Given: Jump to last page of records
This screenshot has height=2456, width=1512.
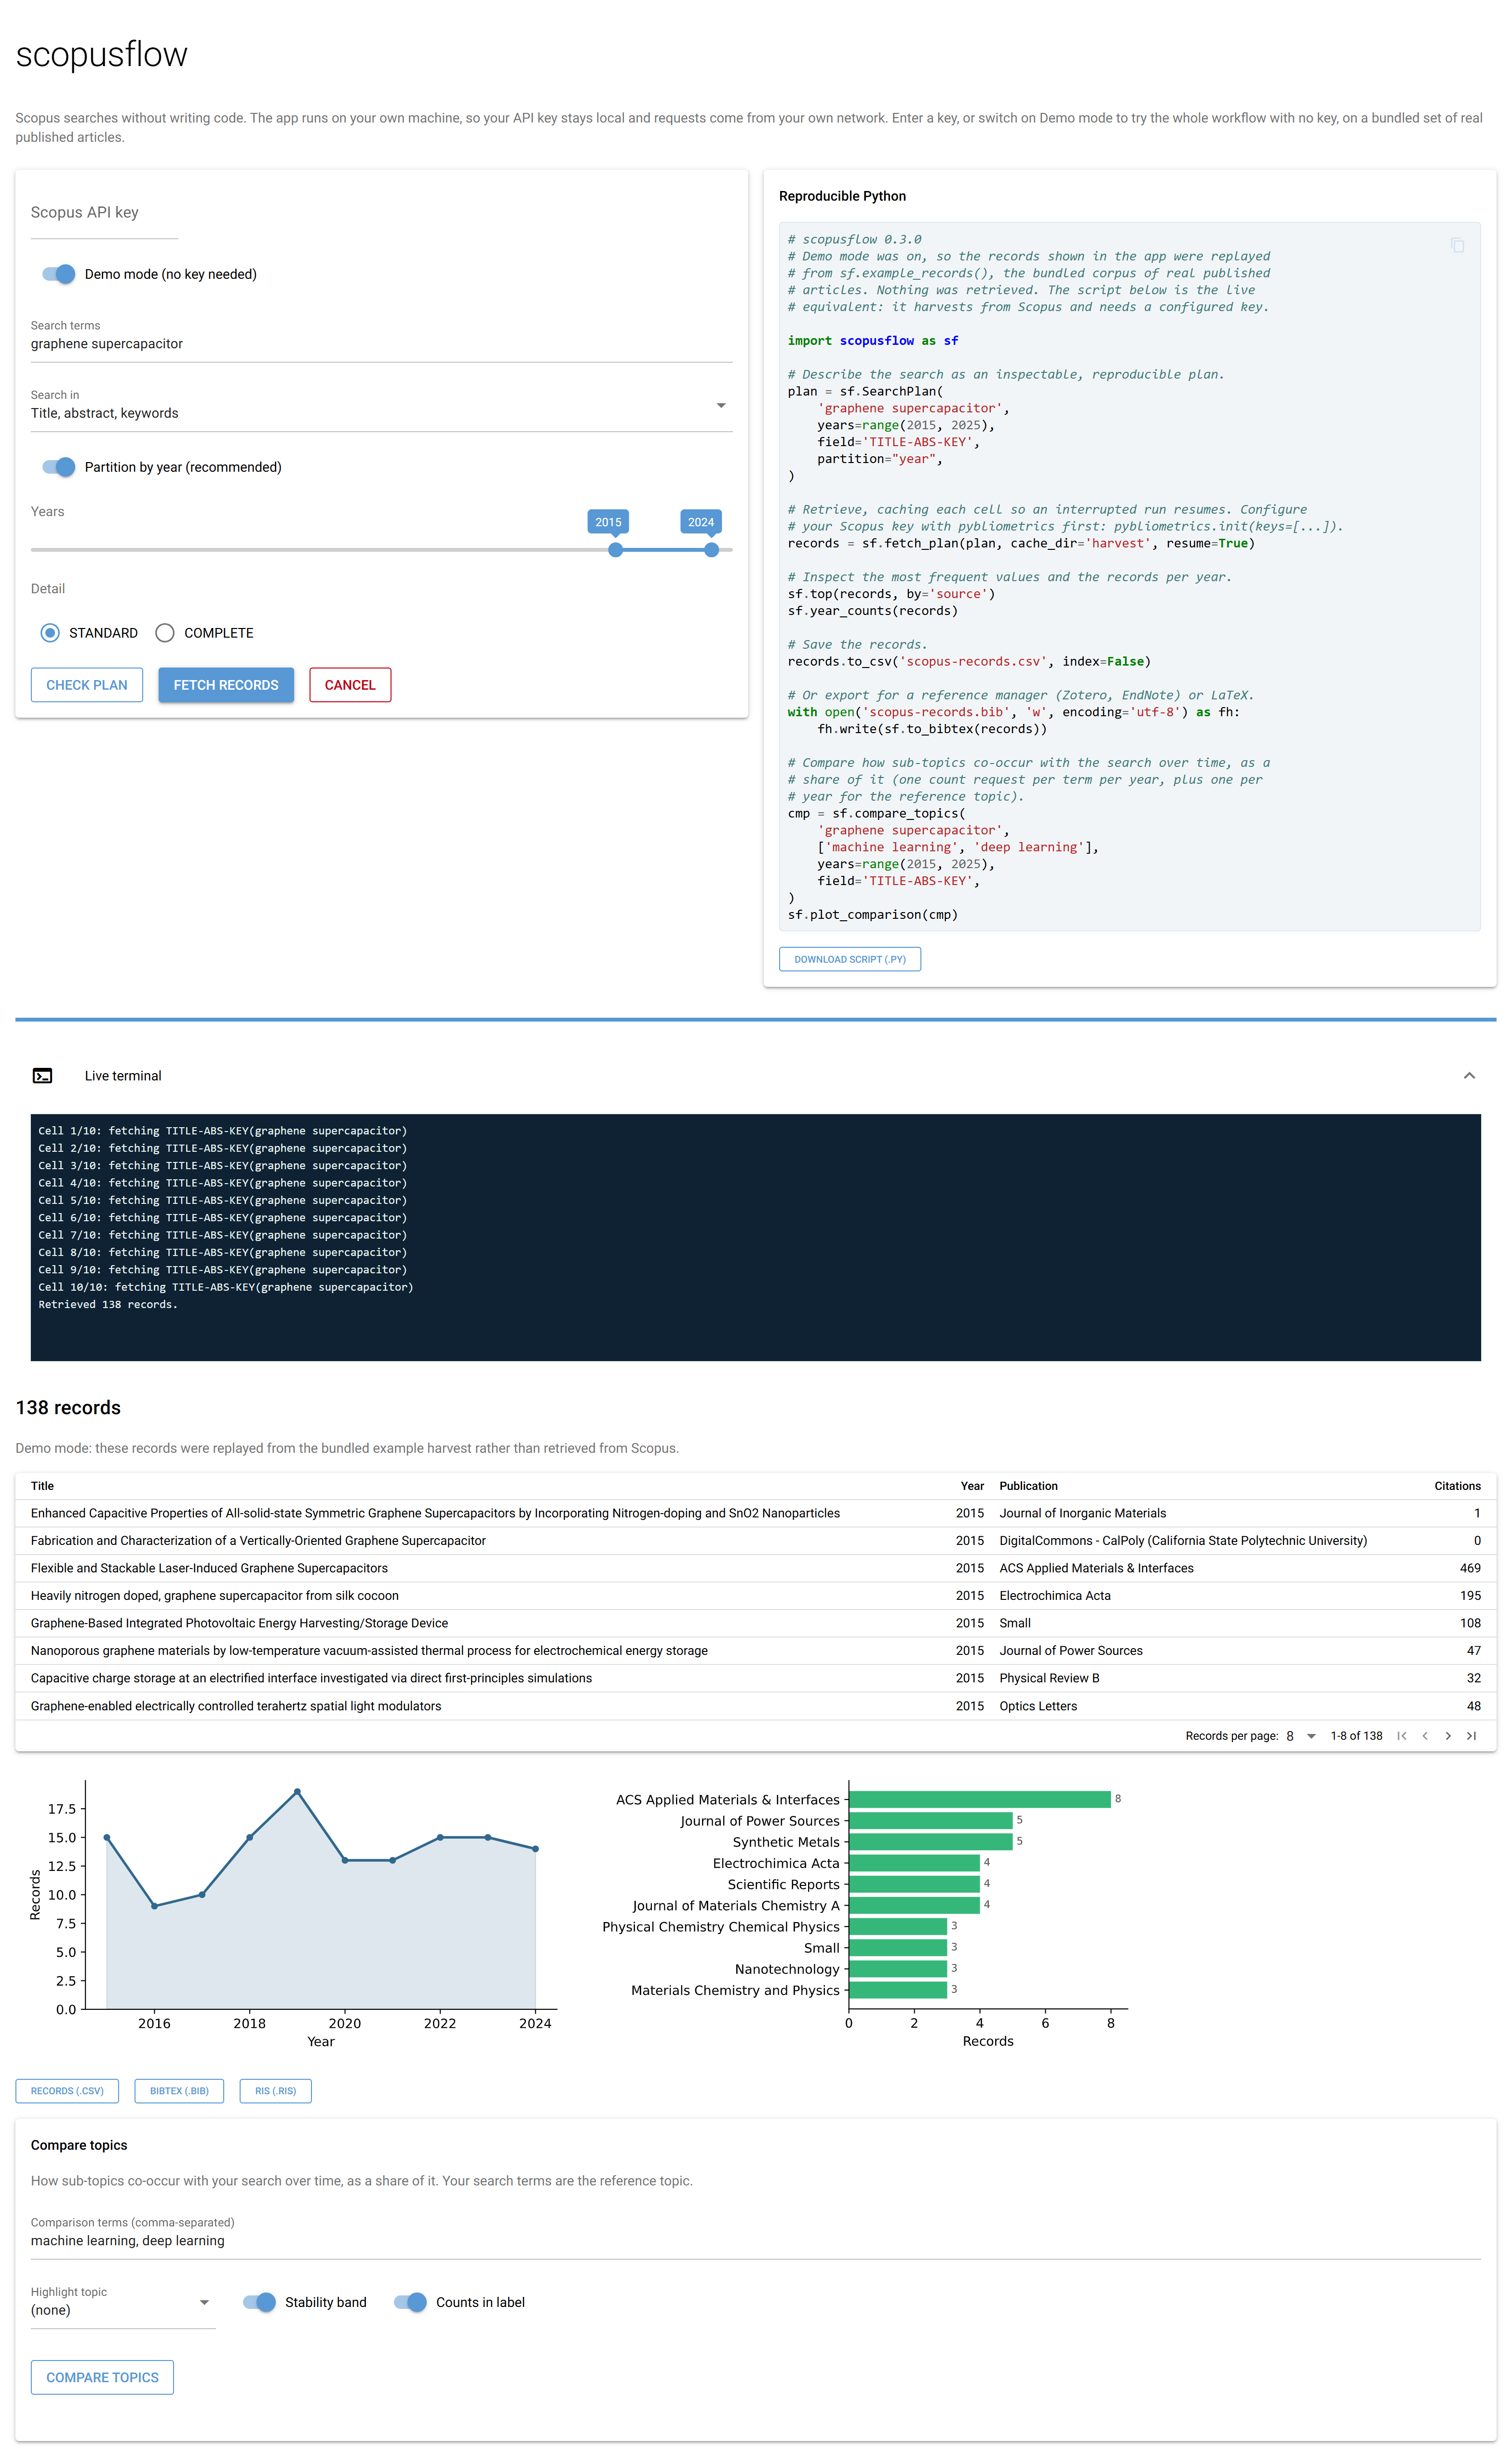Looking at the screenshot, I should click(x=1471, y=1736).
